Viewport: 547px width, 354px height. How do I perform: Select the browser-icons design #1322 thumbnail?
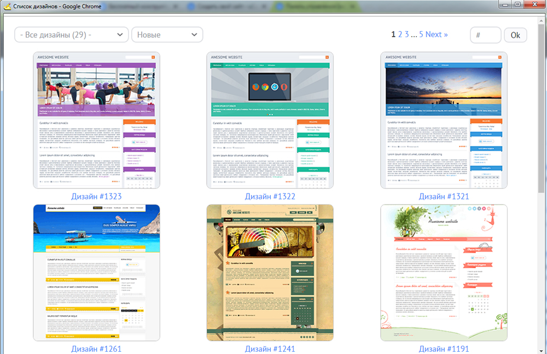click(x=270, y=120)
